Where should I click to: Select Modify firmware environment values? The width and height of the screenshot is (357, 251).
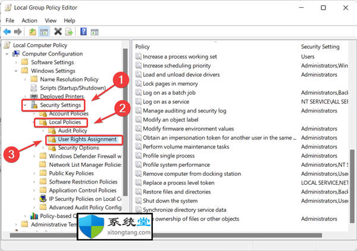pos(188,129)
